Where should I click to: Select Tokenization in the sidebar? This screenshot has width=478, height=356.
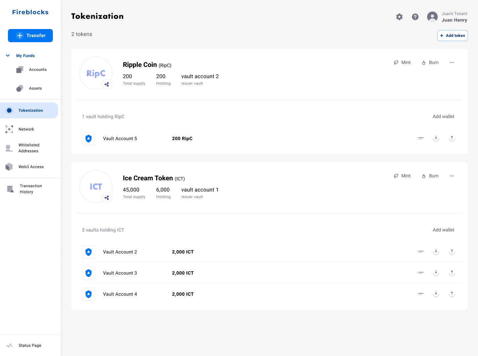click(29, 110)
